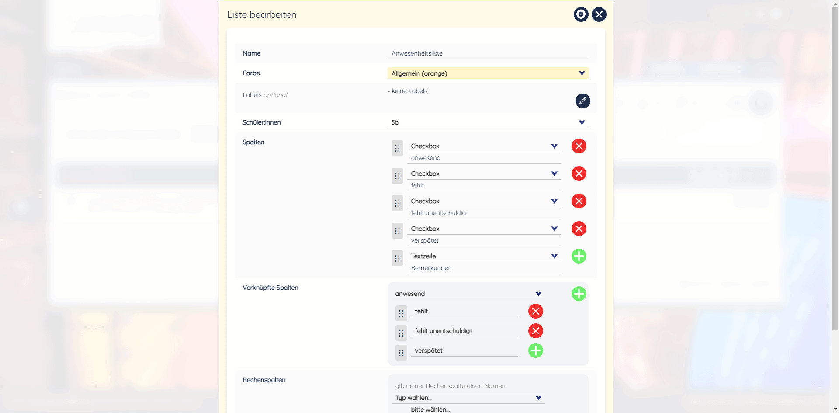The height and width of the screenshot is (413, 839).
Task: Edit labels with the pencil icon
Action: (582, 101)
